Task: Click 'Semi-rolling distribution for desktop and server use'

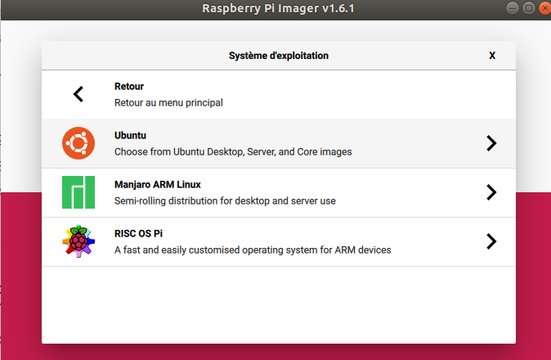Action: point(225,200)
